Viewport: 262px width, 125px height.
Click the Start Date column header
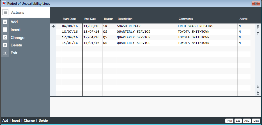click(69, 19)
